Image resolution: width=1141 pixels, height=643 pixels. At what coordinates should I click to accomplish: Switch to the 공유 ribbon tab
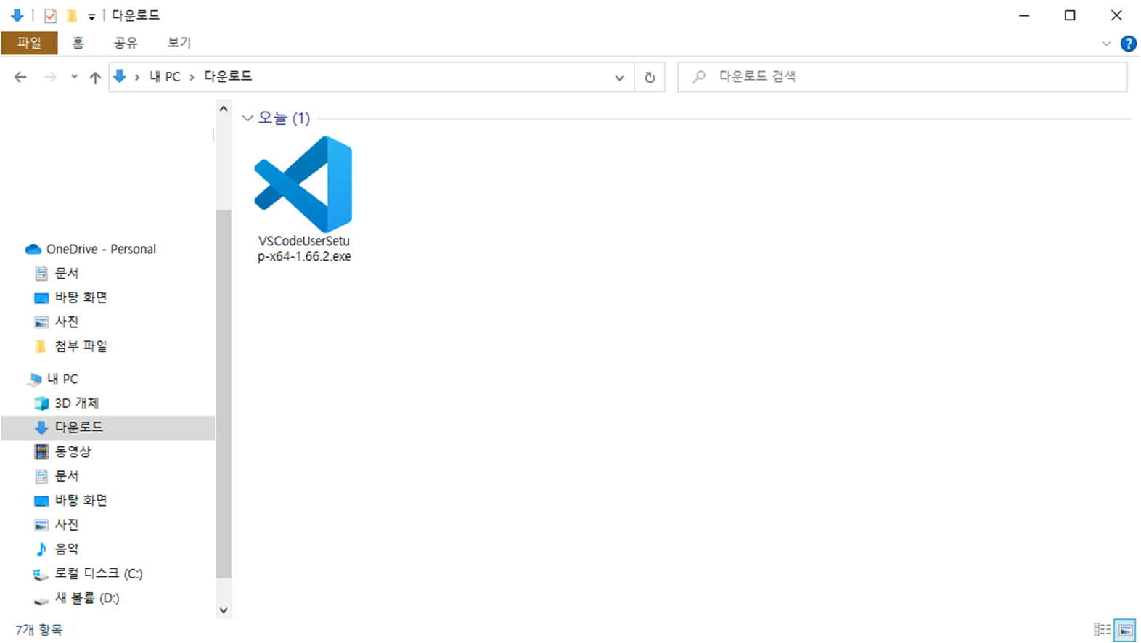pos(126,43)
